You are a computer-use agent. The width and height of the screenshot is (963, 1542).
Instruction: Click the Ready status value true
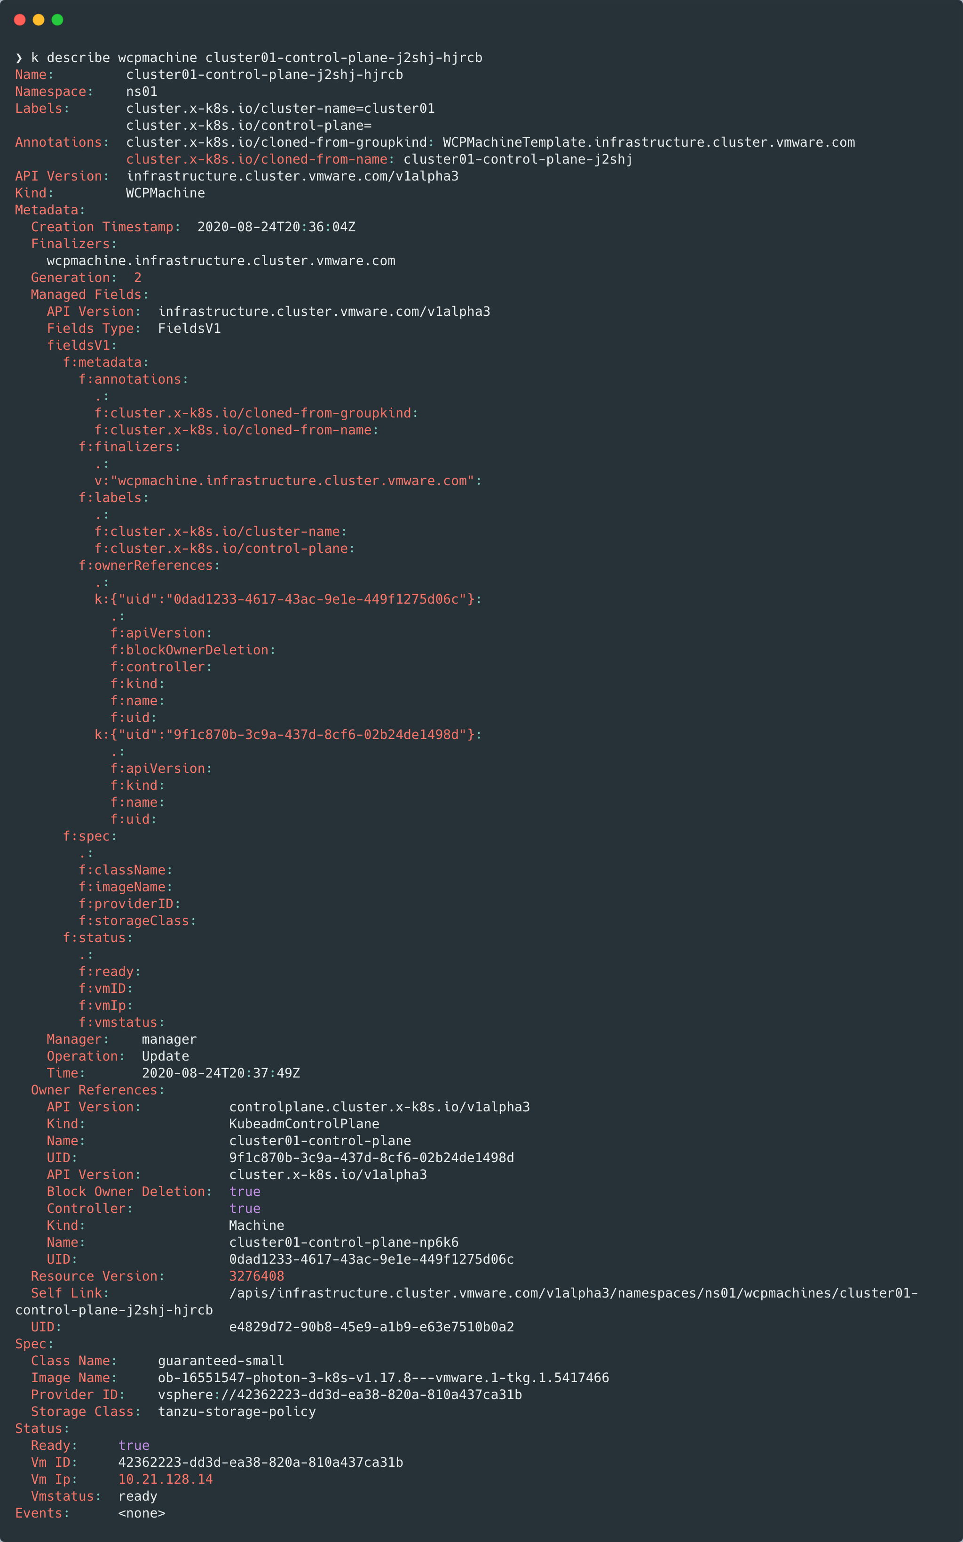click(134, 1445)
